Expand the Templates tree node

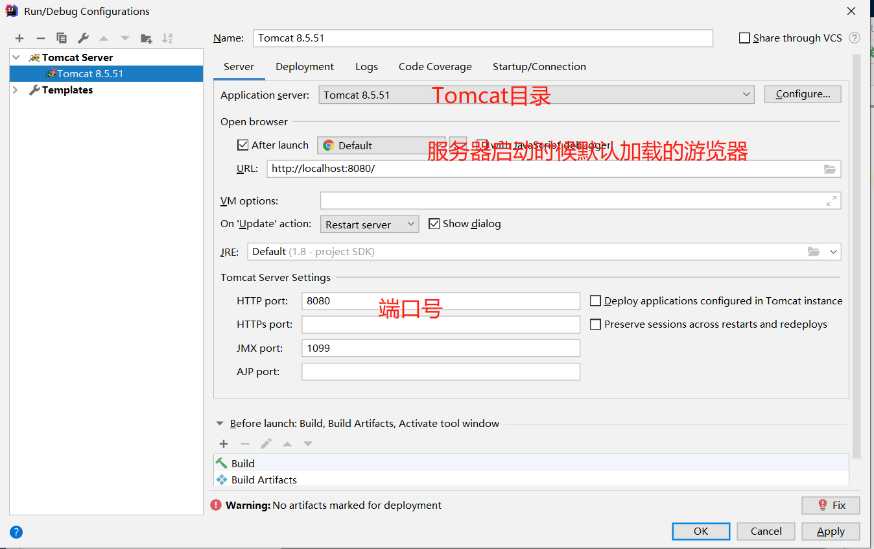pos(16,90)
